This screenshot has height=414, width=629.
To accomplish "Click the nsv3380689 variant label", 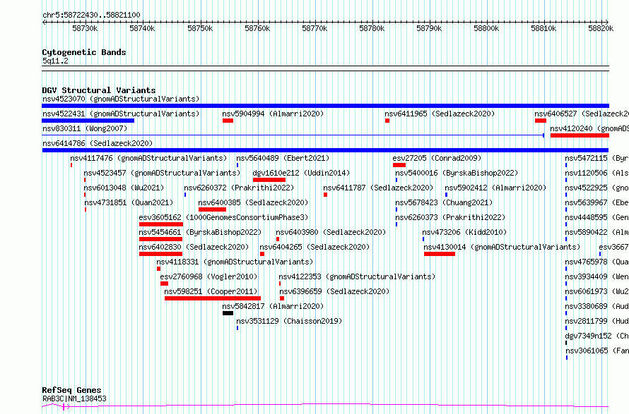I will [x=597, y=306].
